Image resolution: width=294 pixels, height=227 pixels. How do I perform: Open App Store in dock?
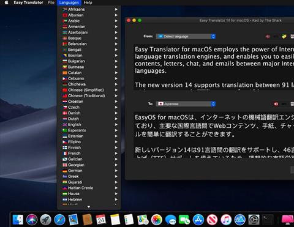pyautogui.click(x=198, y=220)
